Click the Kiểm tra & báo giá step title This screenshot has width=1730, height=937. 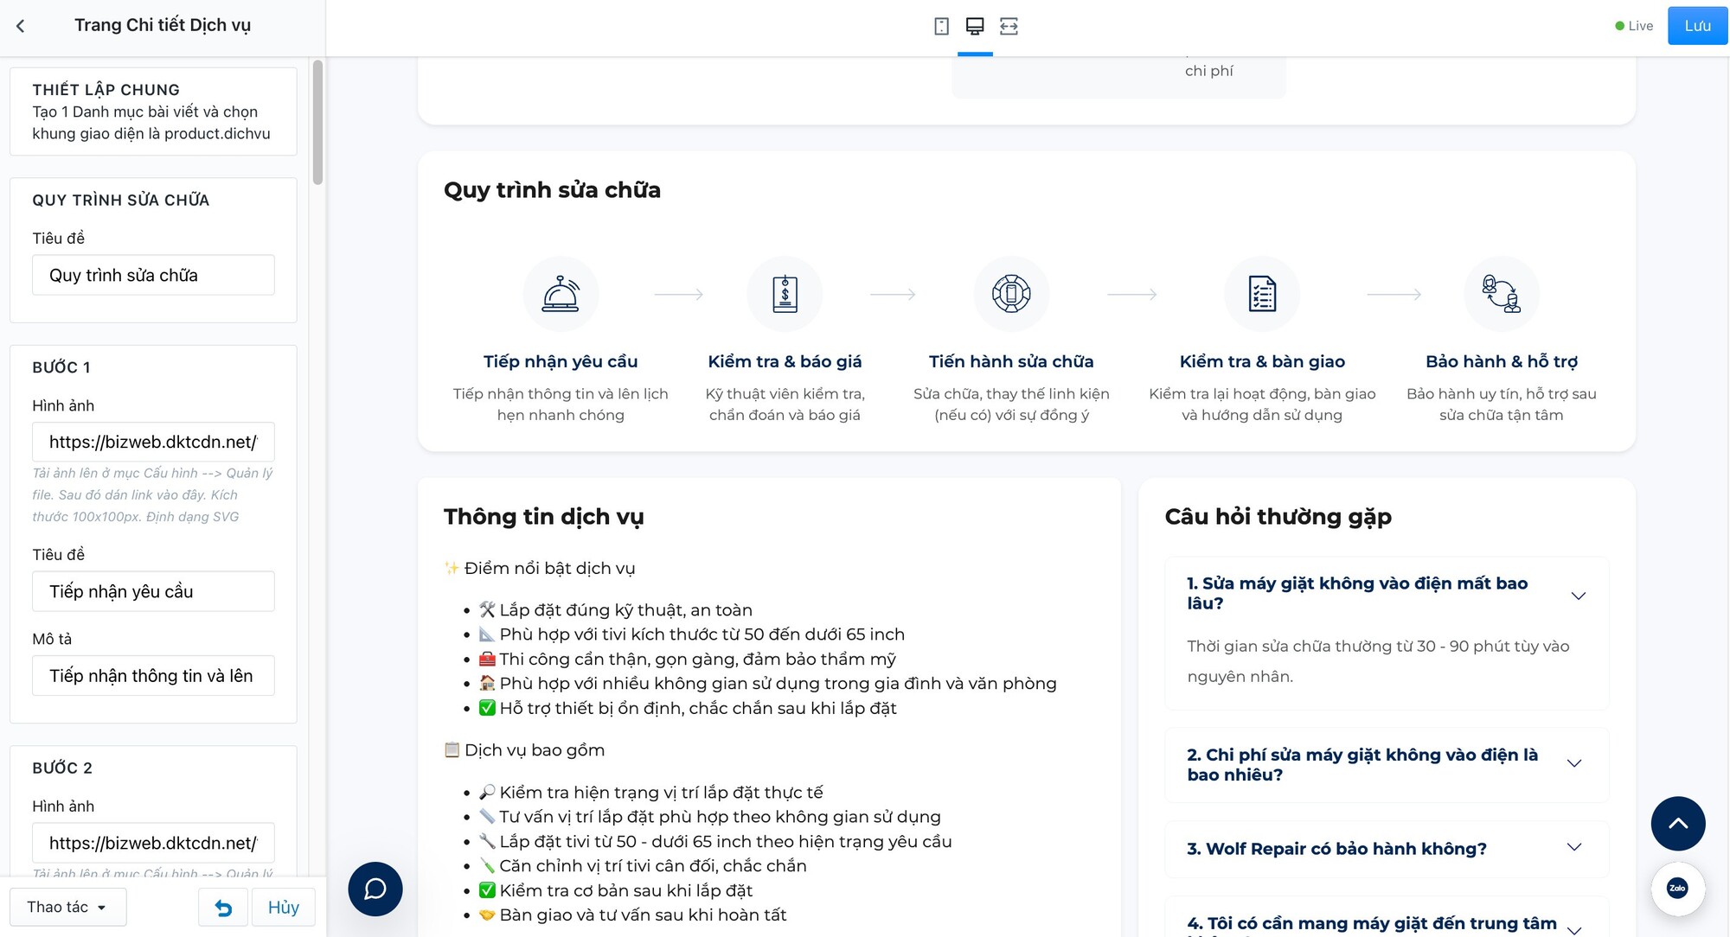coord(785,361)
